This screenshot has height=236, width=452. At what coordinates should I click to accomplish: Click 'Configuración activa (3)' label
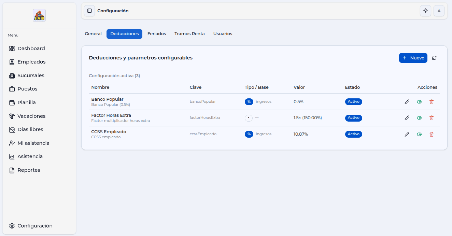click(x=114, y=76)
